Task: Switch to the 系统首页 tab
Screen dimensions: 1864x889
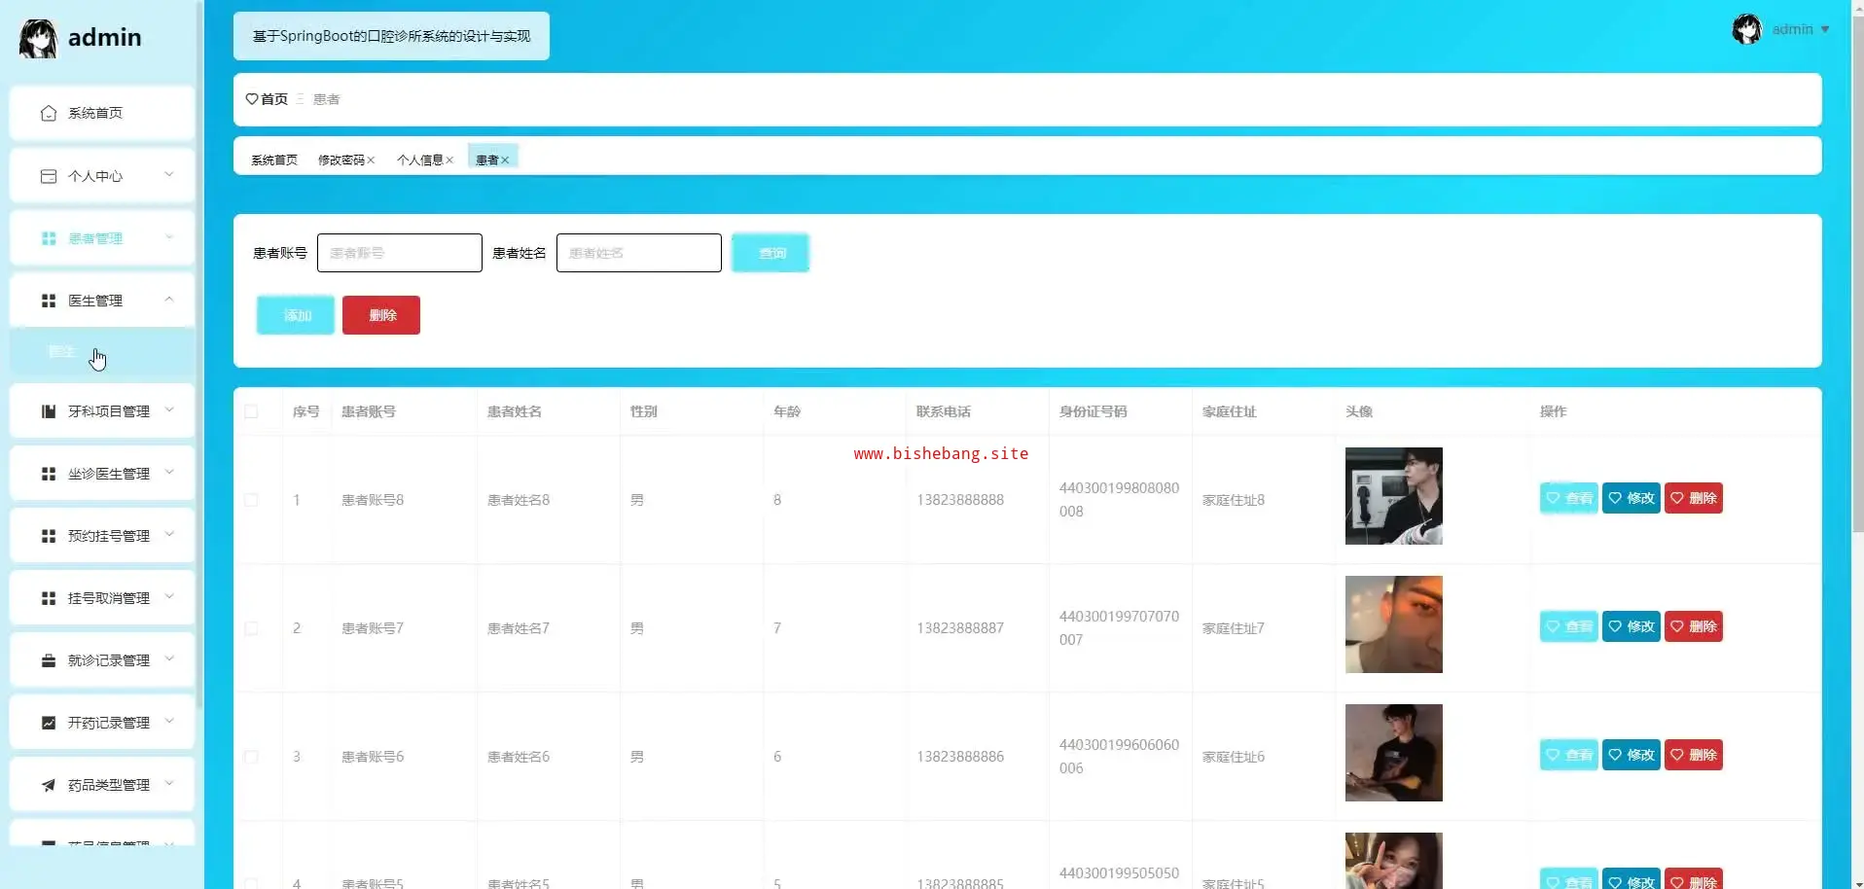Action: 274,160
